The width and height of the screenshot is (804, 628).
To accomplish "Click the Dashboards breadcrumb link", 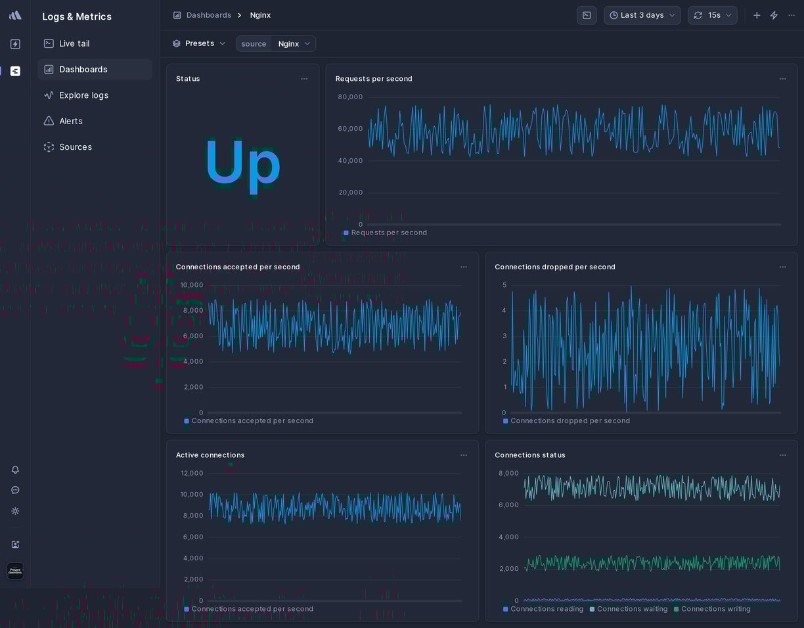I will (209, 15).
